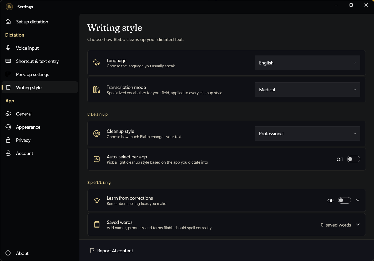Click the 'App' sidebar group label
The width and height of the screenshot is (374, 261).
[x=10, y=101]
